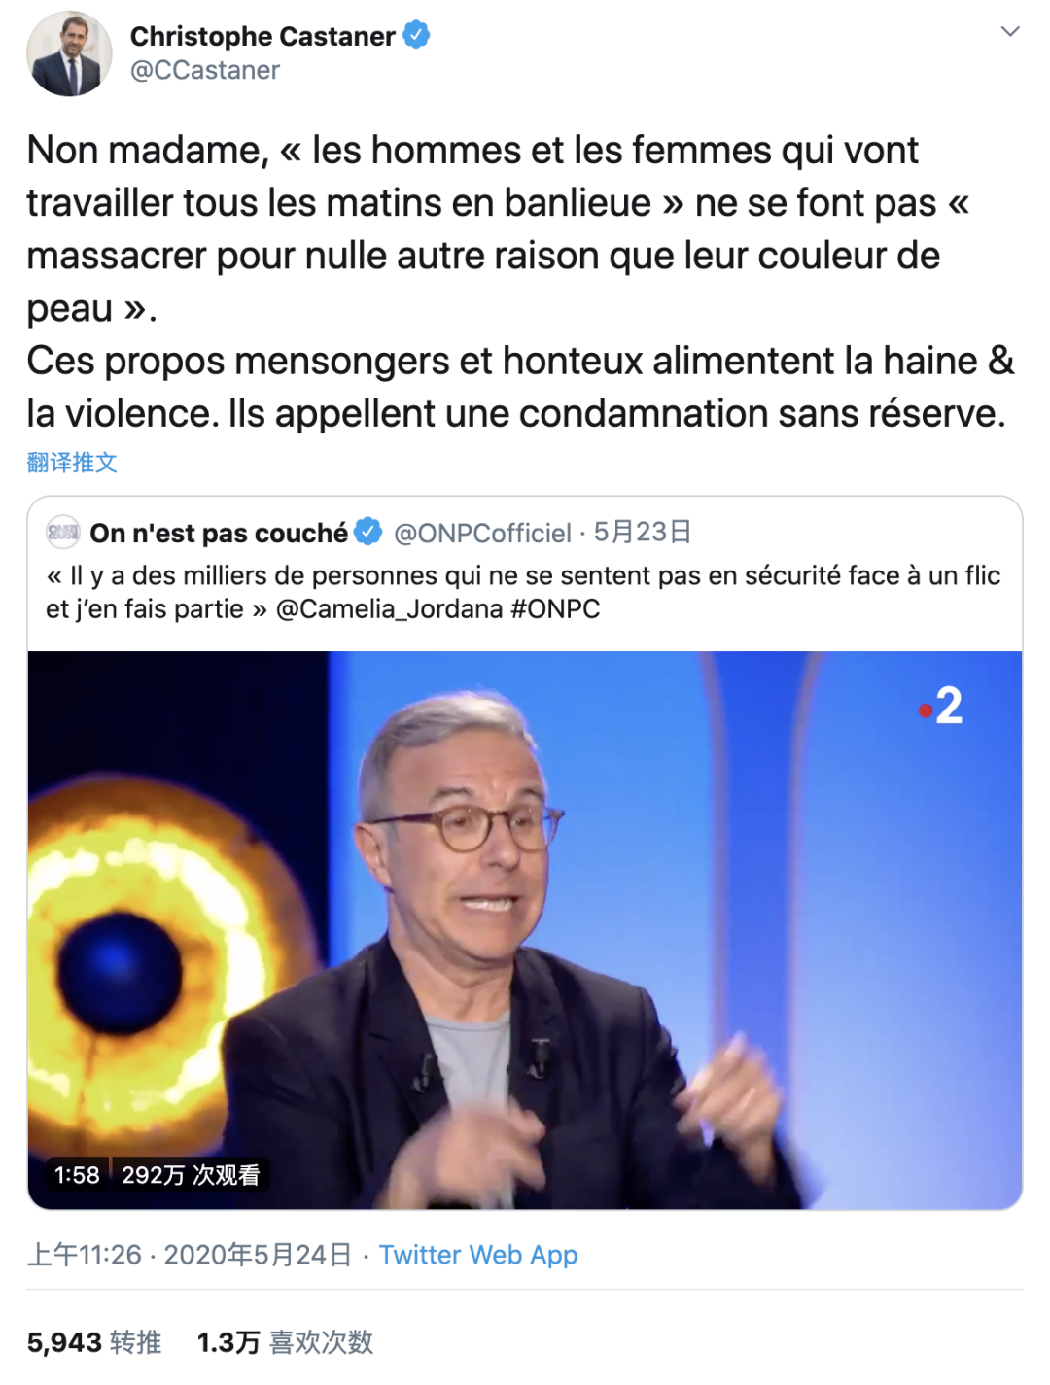Click the 翻译推文 translate tweet link
The image size is (1050, 1385).
(72, 463)
